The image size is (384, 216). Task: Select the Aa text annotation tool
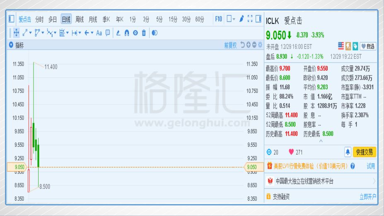(99, 33)
